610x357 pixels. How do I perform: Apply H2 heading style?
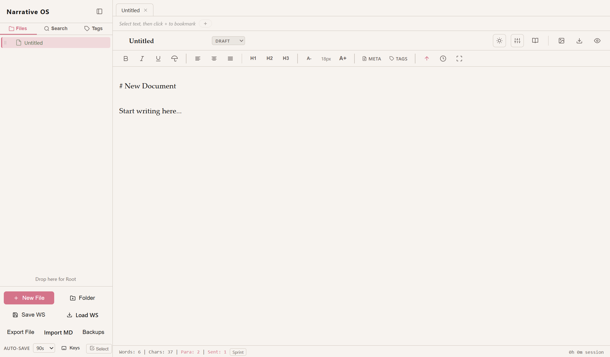click(x=270, y=58)
